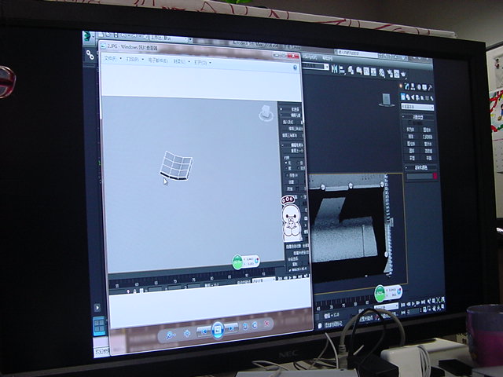Click the Align tool in 3ds Max toolbar
This screenshot has width=503, height=377.
[x=342, y=69]
